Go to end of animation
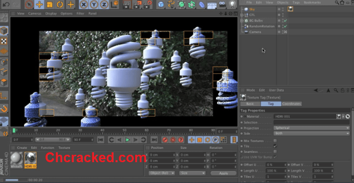Viewport: 354px width, 183px height. pyautogui.click(x=154, y=140)
